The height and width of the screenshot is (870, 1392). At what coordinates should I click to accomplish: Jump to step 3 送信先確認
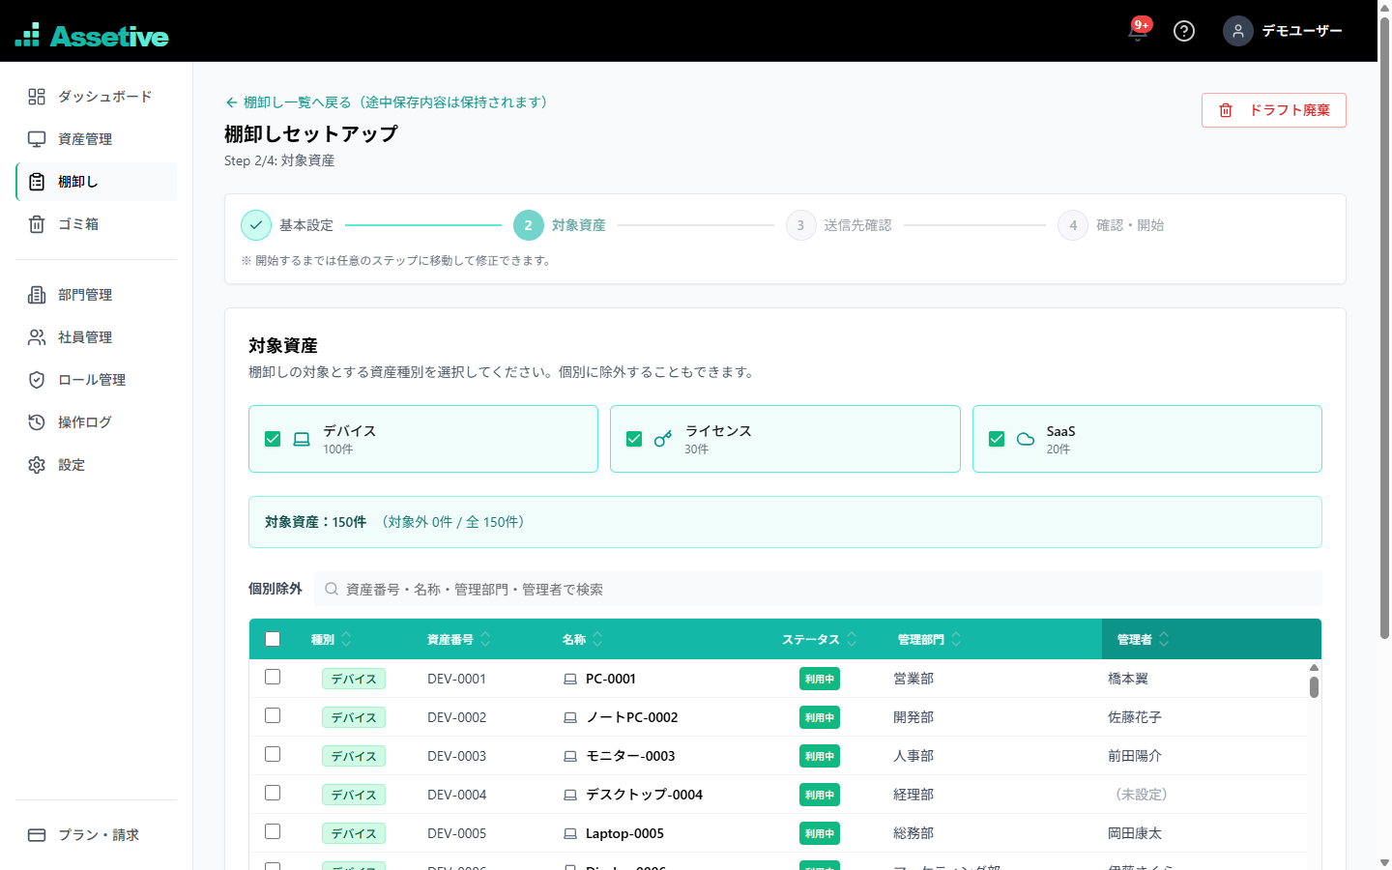point(839,225)
